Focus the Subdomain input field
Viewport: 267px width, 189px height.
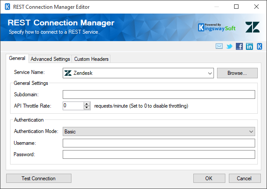click(159, 94)
